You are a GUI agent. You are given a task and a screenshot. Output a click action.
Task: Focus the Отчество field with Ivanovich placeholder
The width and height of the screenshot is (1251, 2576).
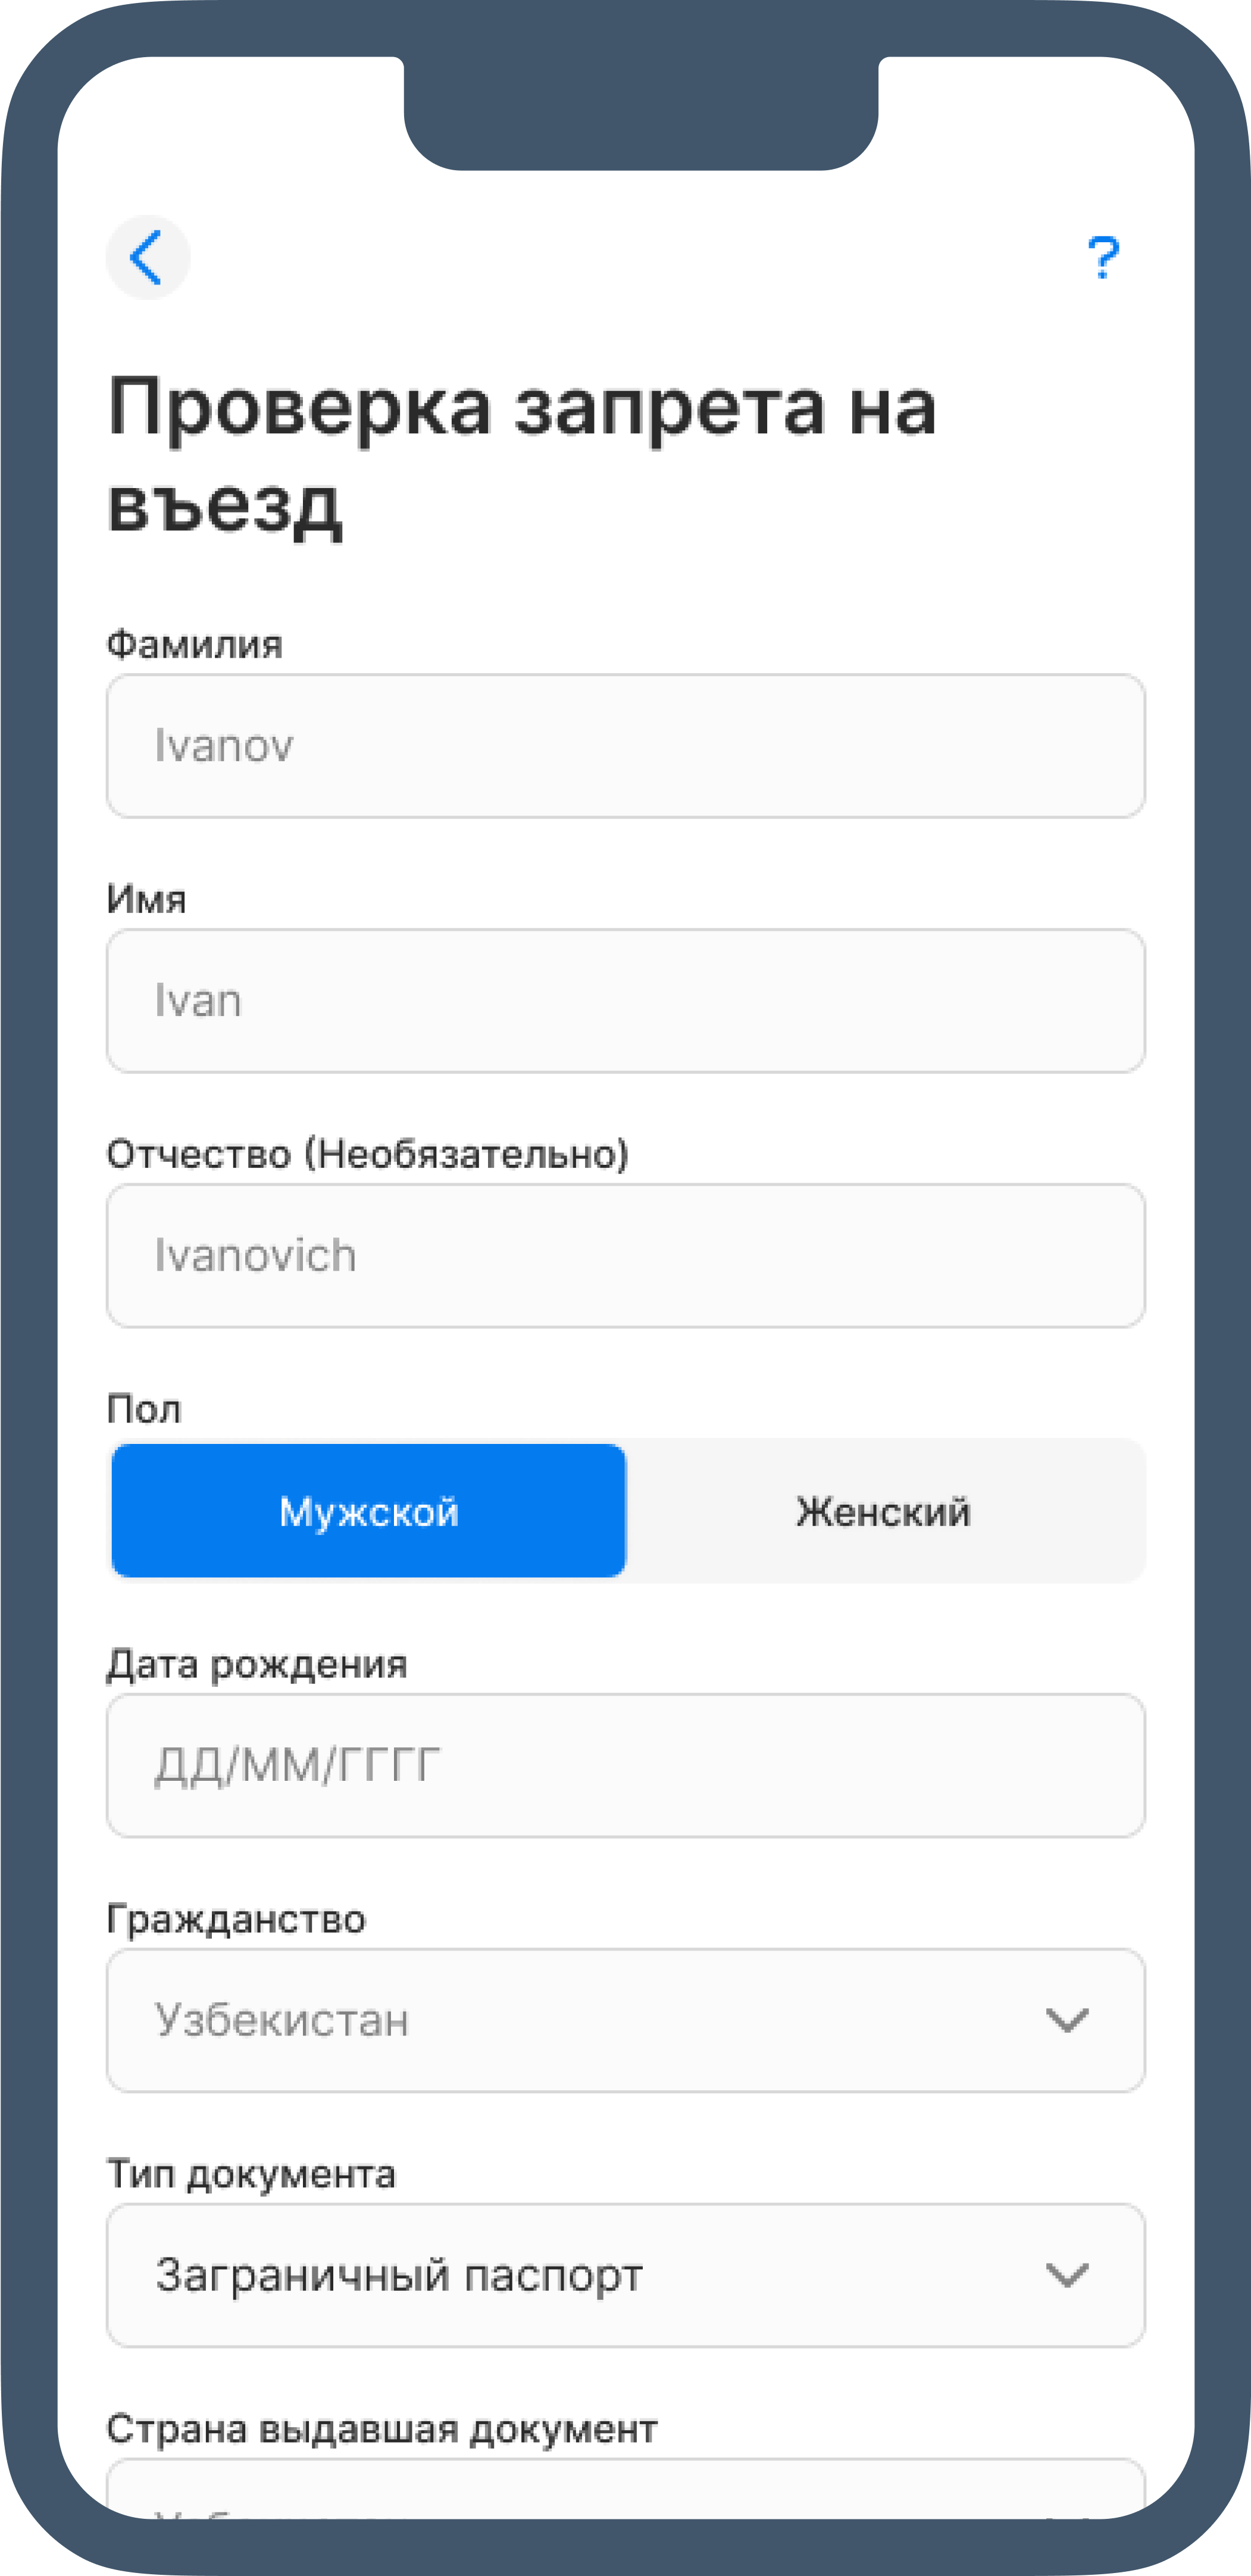[625, 1255]
